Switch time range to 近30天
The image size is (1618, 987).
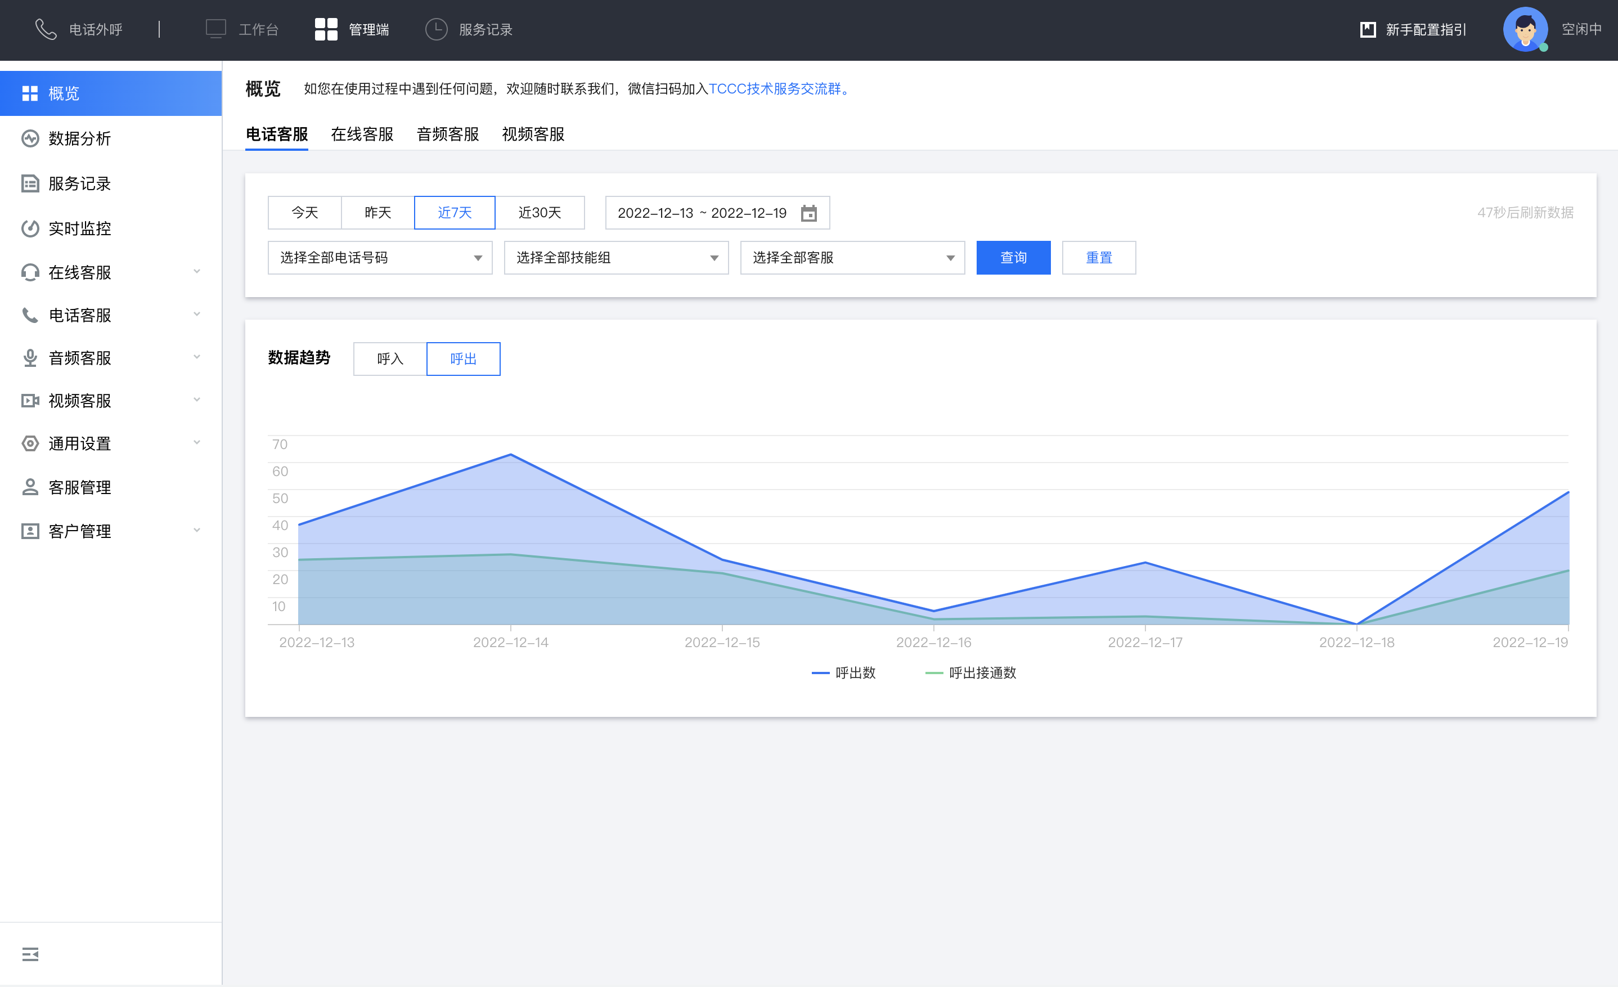(x=539, y=213)
